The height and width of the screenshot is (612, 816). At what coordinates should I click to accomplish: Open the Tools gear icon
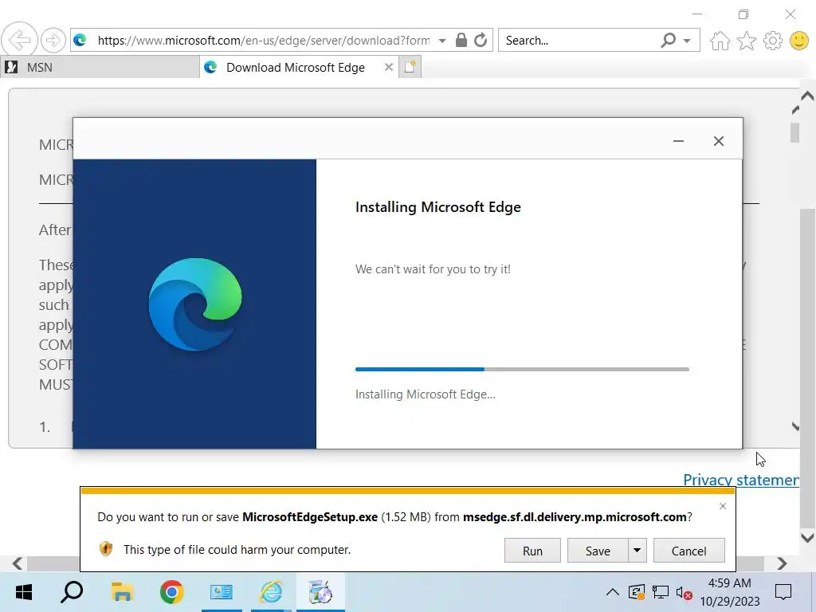[x=773, y=41]
